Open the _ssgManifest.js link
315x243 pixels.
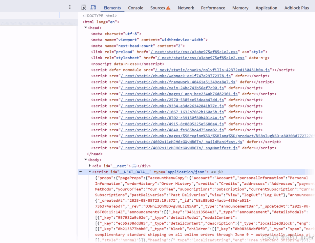pos(179,148)
